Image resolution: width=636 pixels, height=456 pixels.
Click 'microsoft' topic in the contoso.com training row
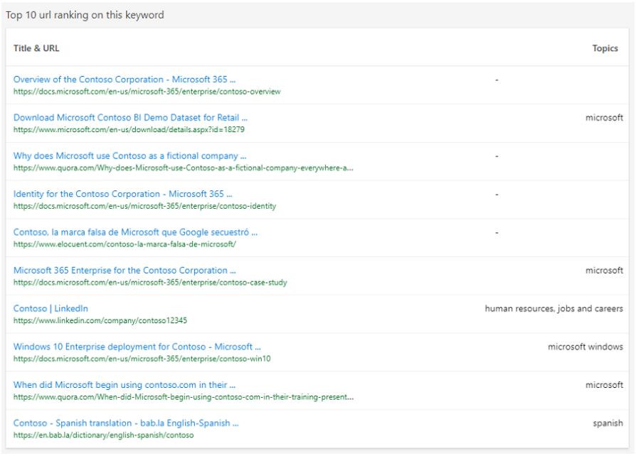pyautogui.click(x=605, y=385)
